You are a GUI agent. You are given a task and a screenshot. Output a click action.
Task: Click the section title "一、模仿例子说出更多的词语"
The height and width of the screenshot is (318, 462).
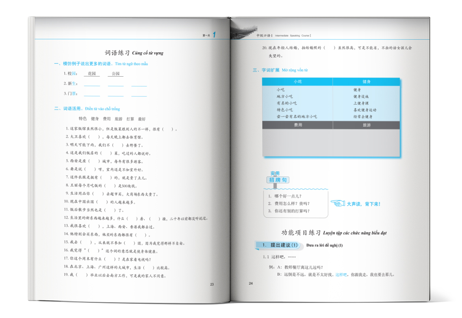pyautogui.click(x=82, y=64)
